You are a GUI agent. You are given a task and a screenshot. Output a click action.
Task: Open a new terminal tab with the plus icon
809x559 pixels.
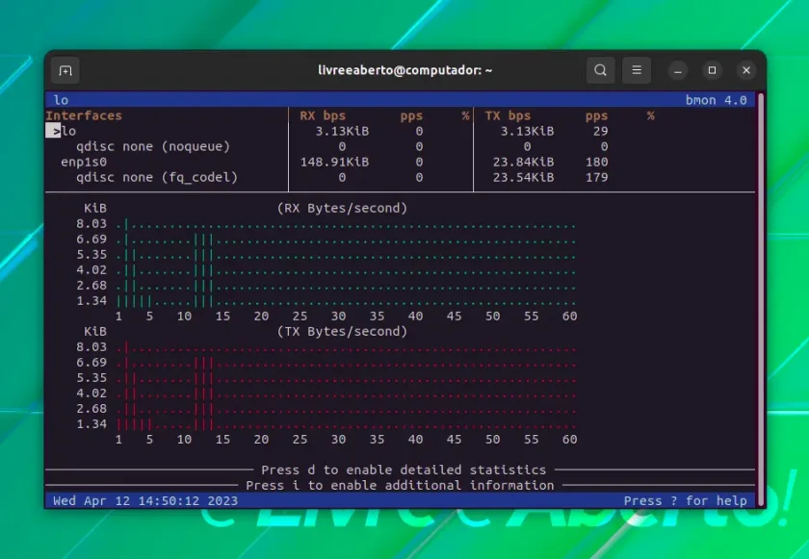pyautogui.click(x=65, y=70)
